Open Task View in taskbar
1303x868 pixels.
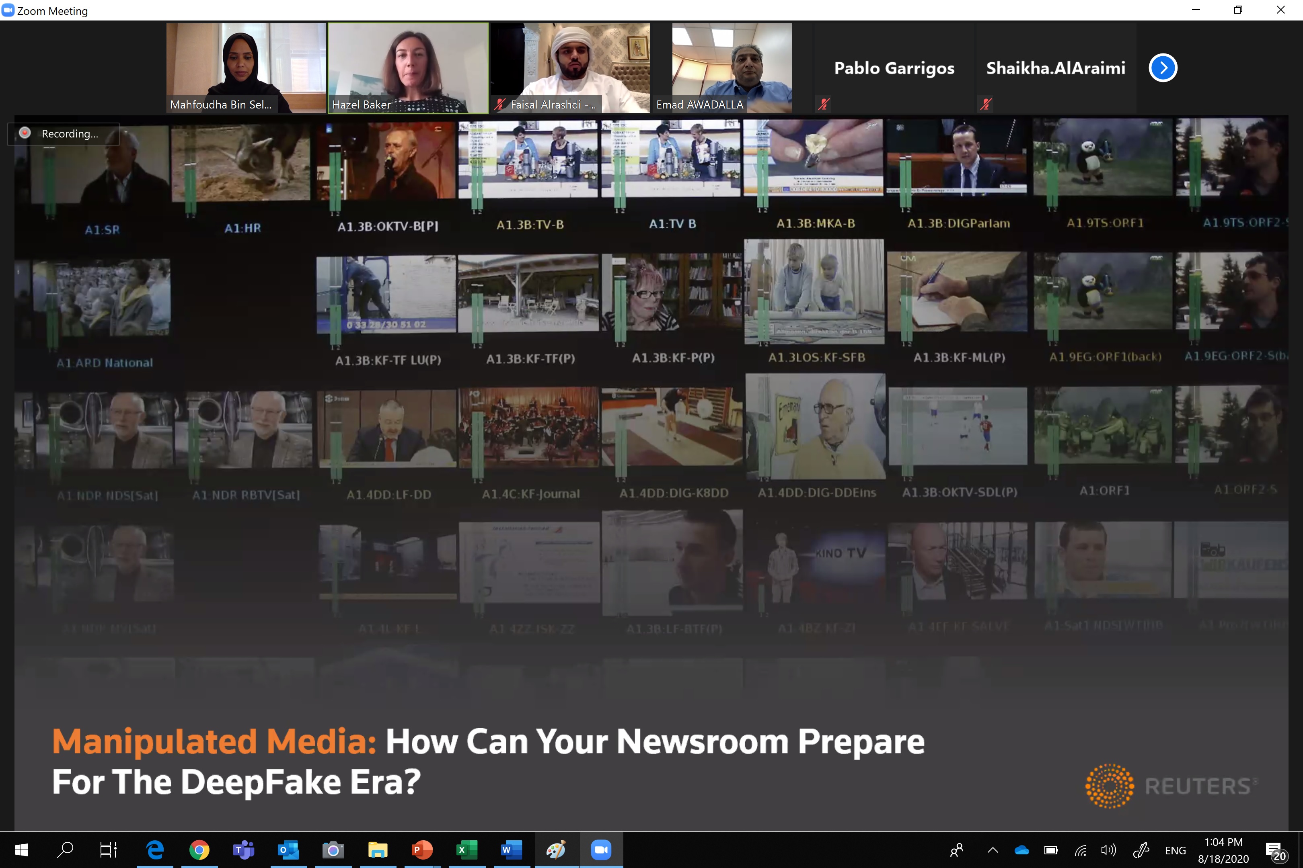click(108, 850)
